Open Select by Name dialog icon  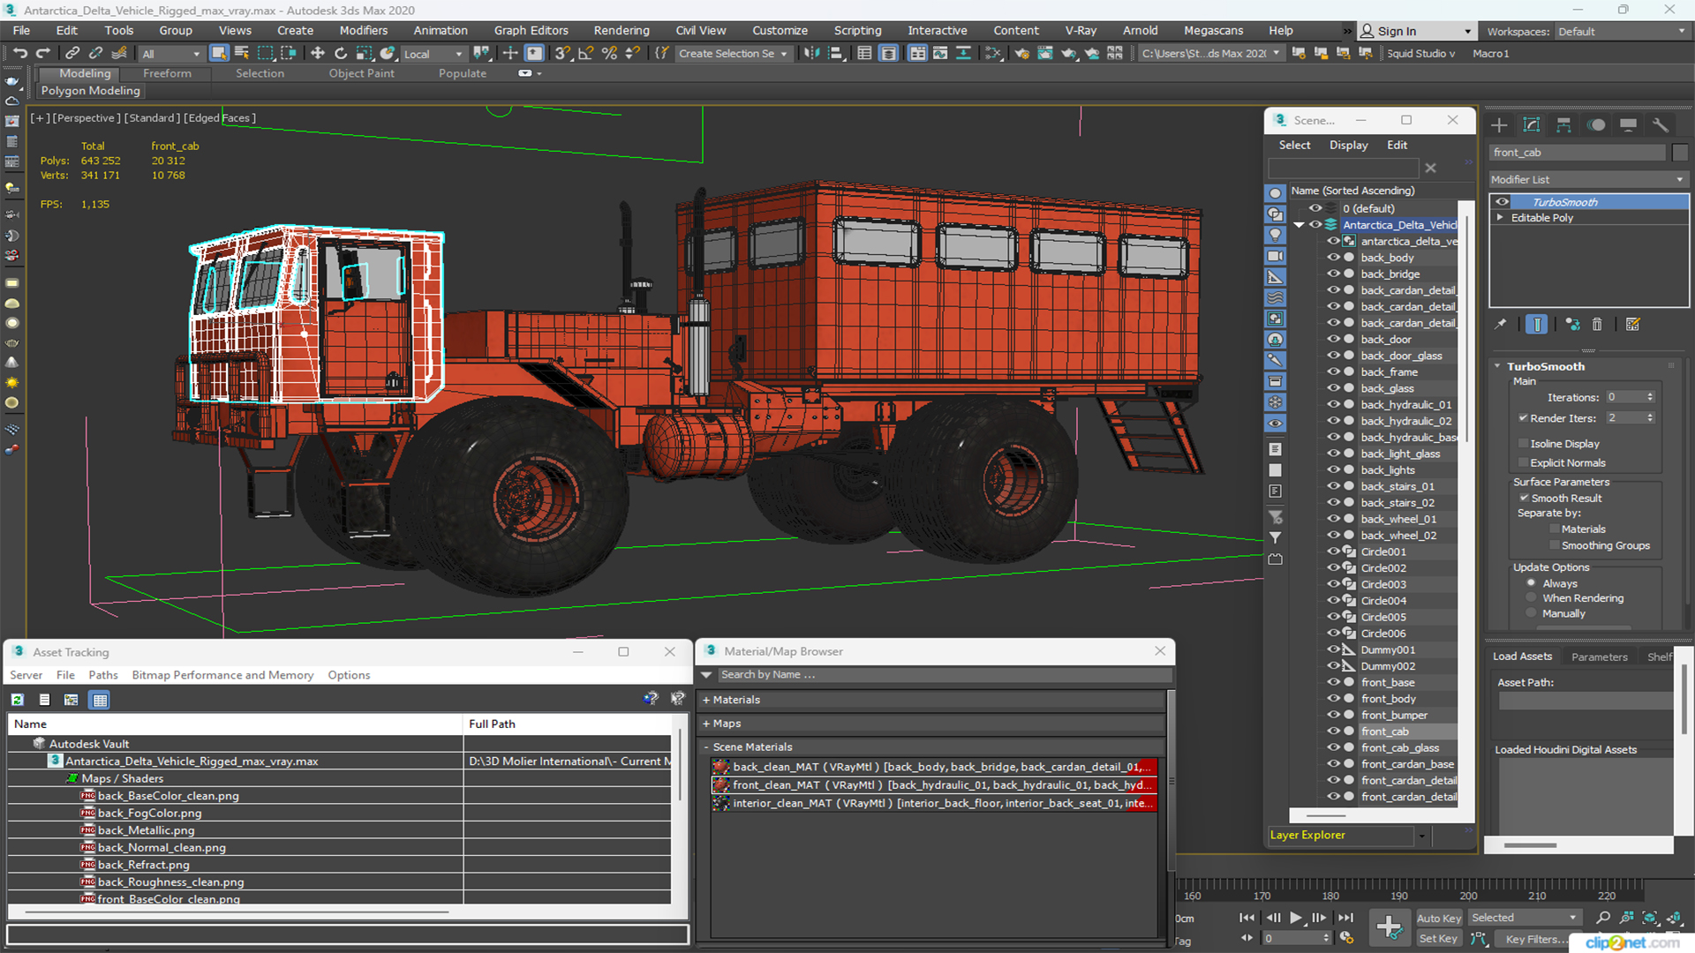point(241,54)
